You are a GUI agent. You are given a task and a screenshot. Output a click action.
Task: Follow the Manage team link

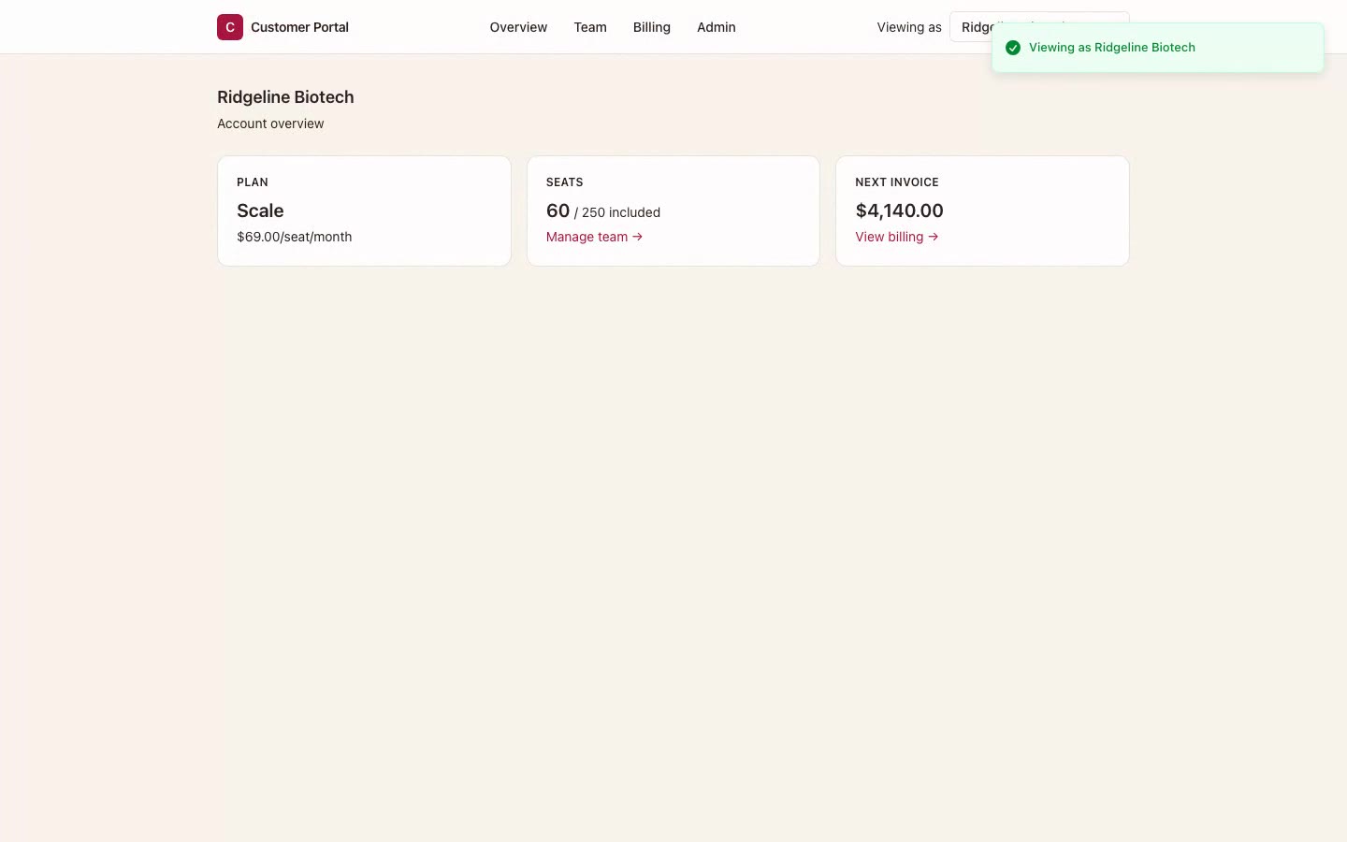[594, 237]
